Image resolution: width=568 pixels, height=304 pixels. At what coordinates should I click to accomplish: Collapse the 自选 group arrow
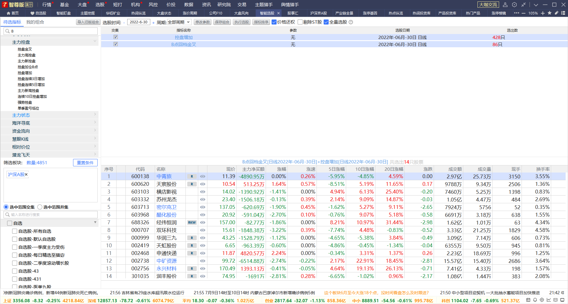tap(95, 222)
